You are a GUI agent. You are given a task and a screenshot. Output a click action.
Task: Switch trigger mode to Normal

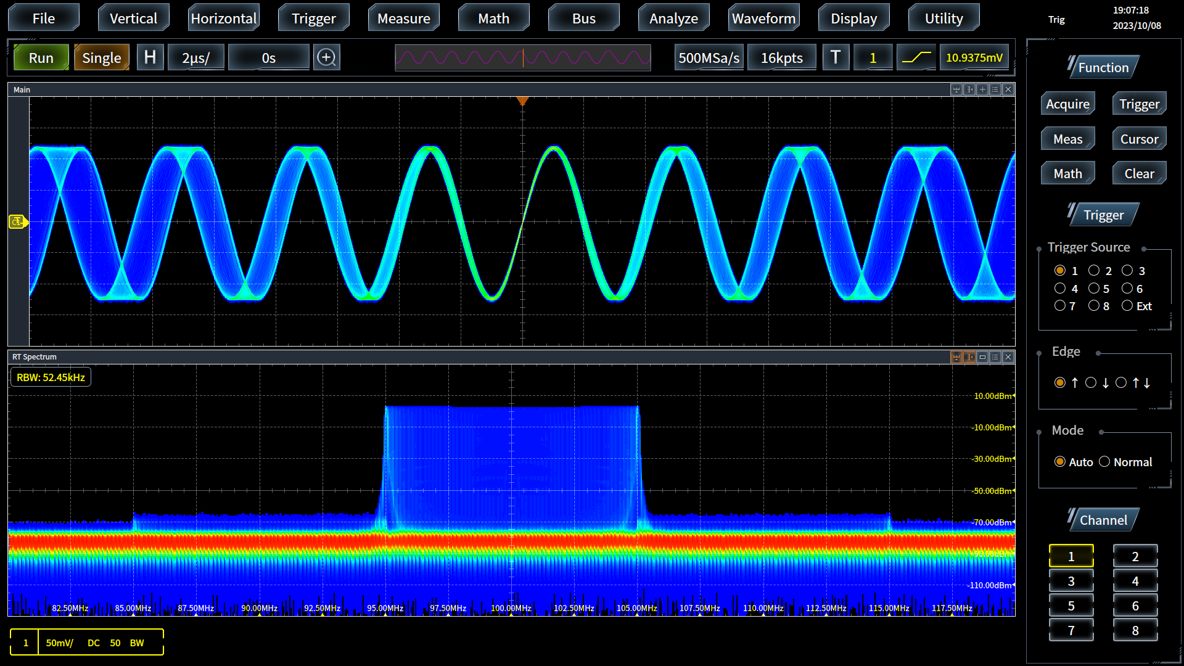click(x=1104, y=462)
